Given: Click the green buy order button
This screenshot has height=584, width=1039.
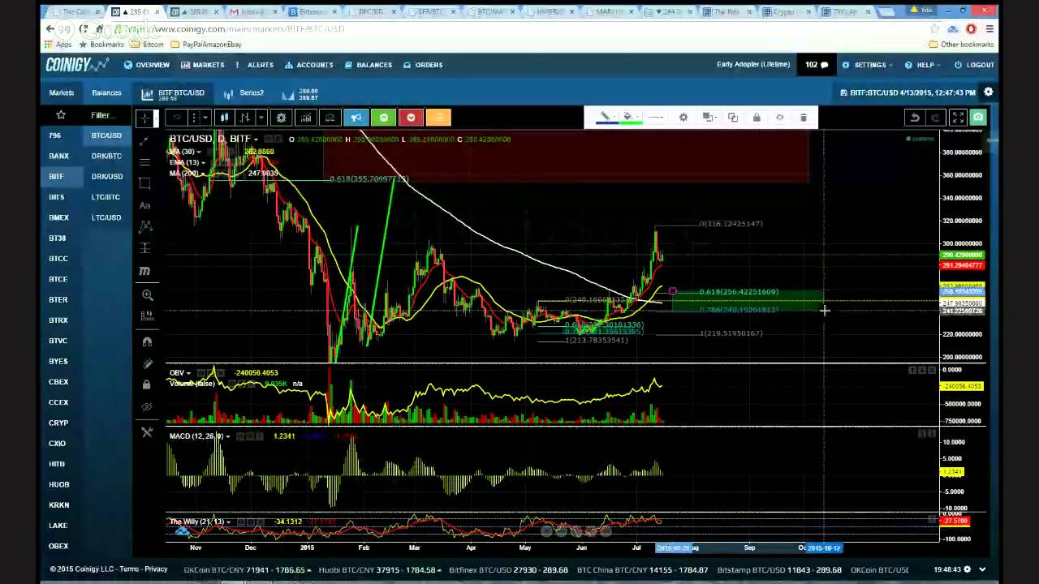Looking at the screenshot, I should [x=383, y=118].
